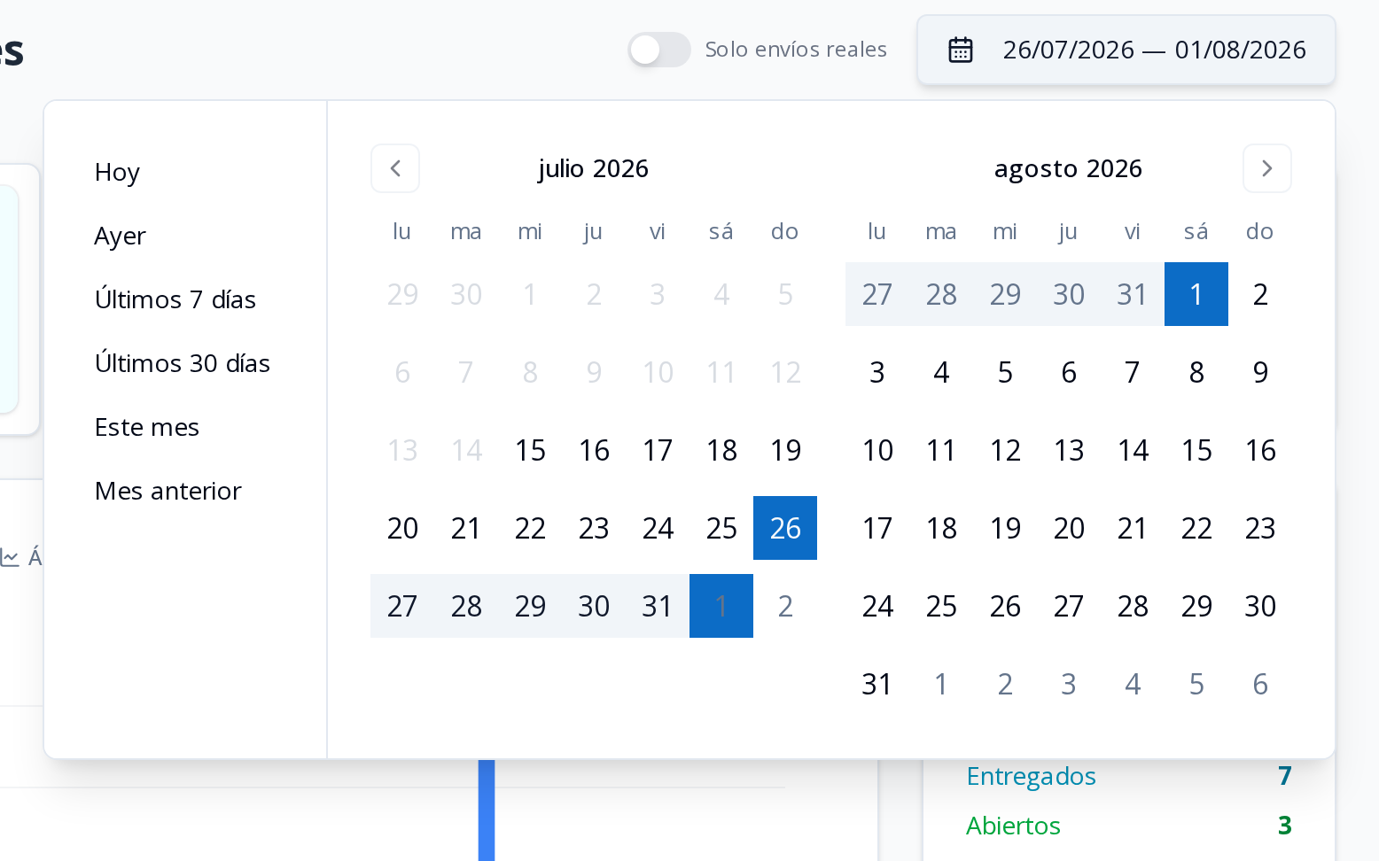Choose day 19 in the julio 2026 grid
This screenshot has height=861, width=1379.
click(785, 450)
